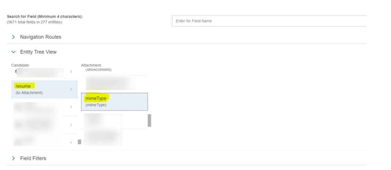Screen dimensions: 391x170
Task: Select the blurred Candidate row directly below resume
Action: (x=38, y=107)
